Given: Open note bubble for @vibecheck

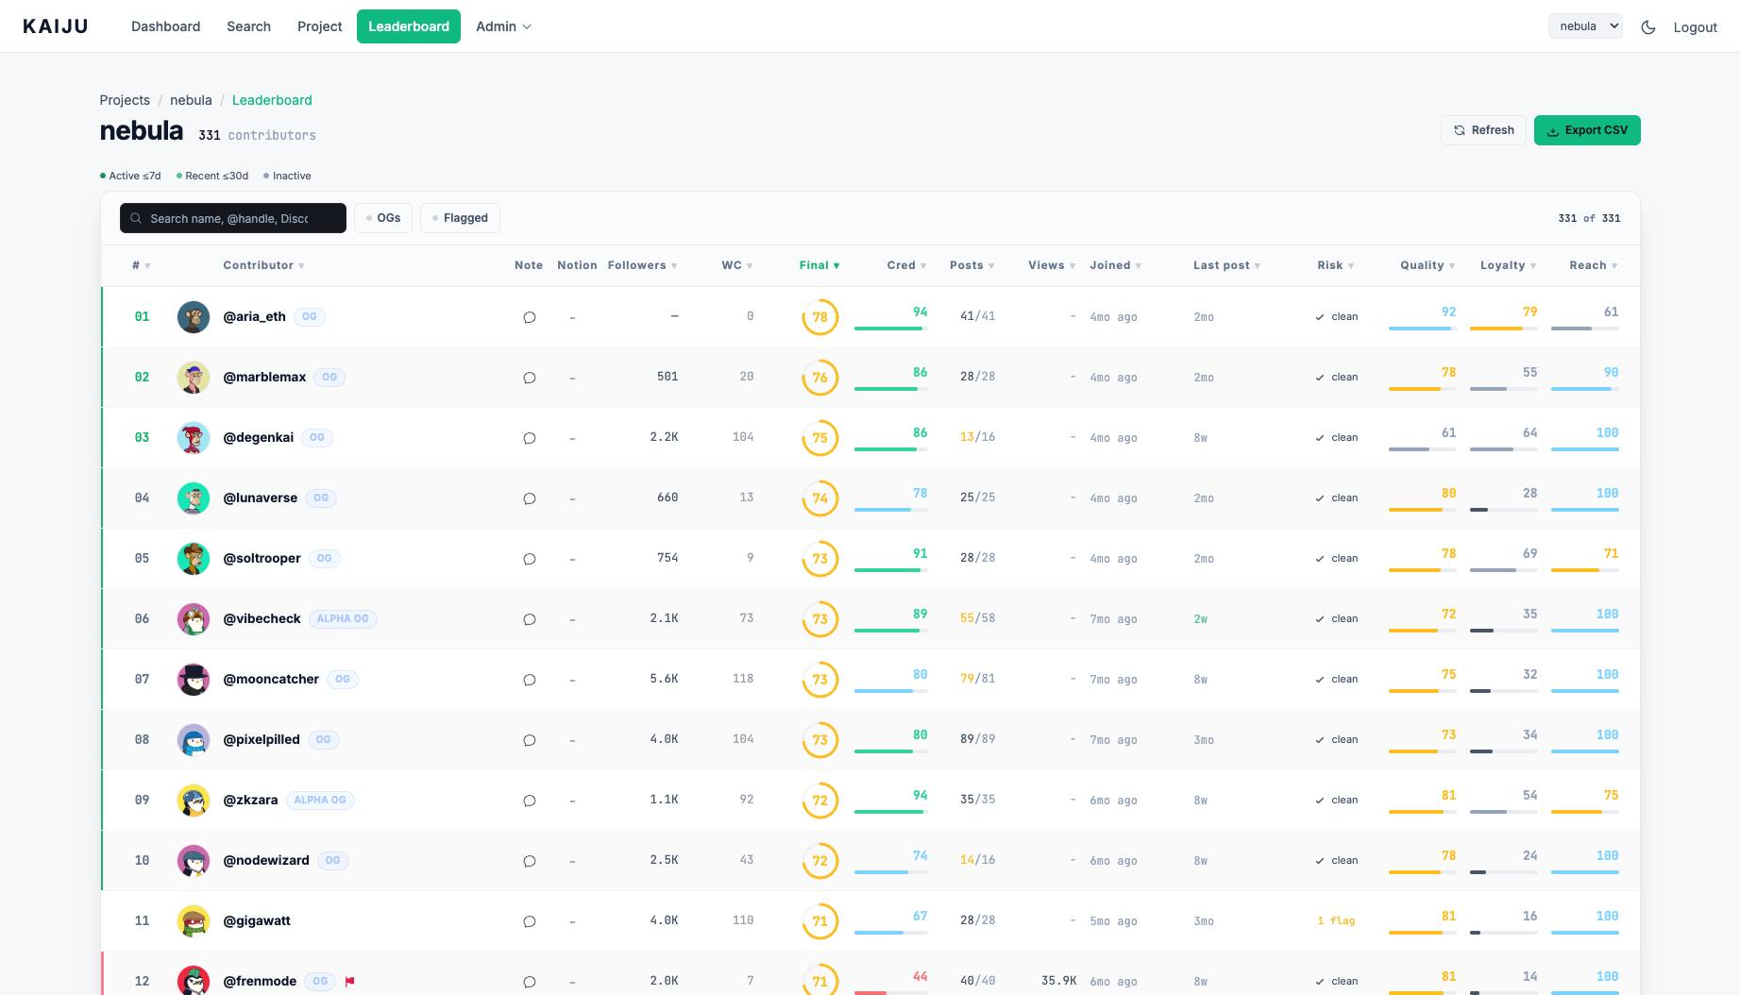Looking at the screenshot, I should coord(530,619).
